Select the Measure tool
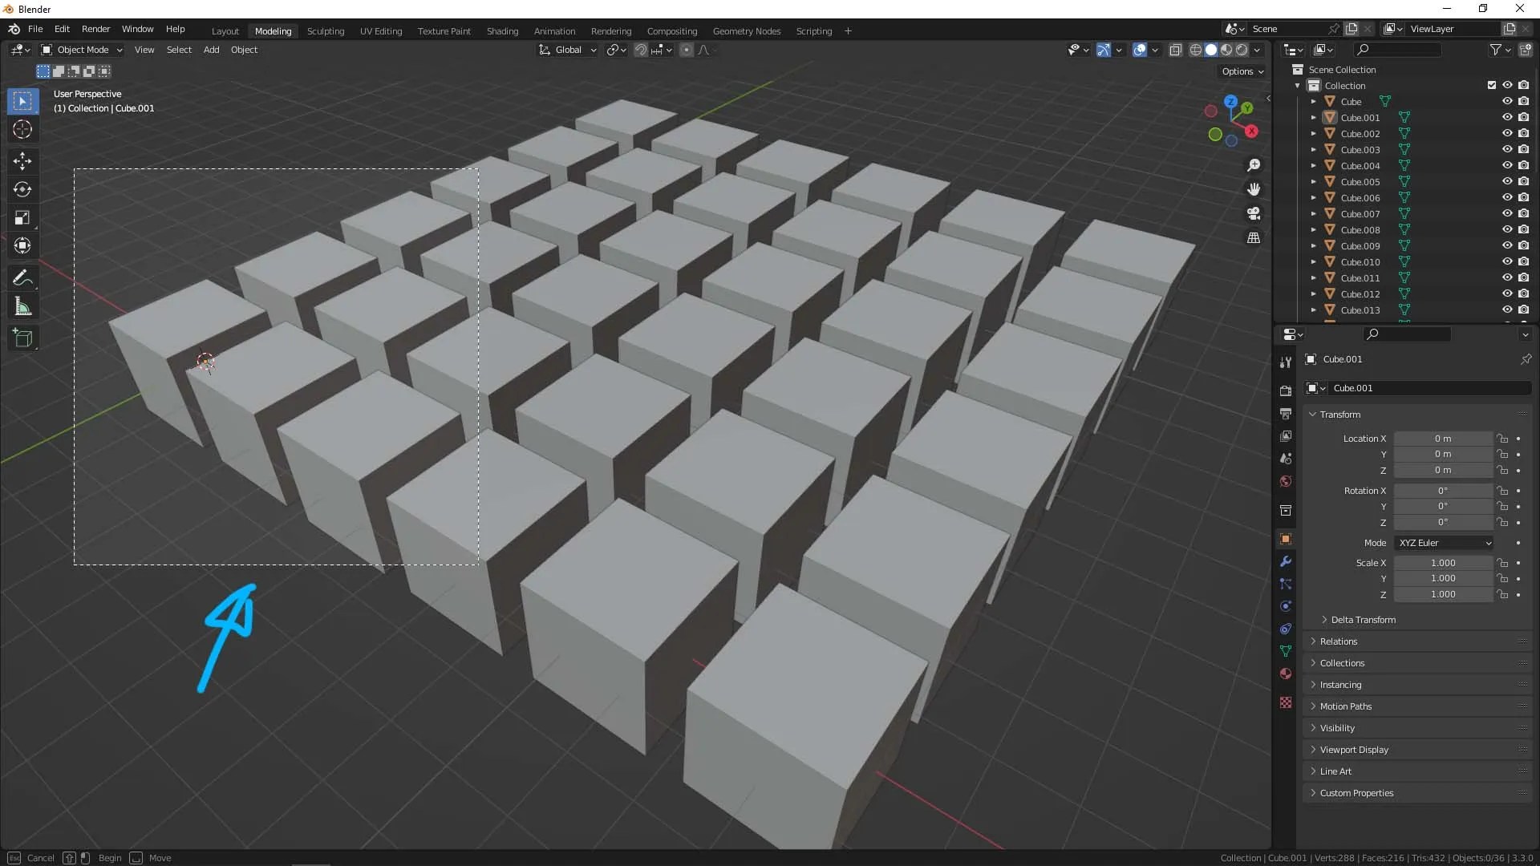The width and height of the screenshot is (1540, 866). 22,307
